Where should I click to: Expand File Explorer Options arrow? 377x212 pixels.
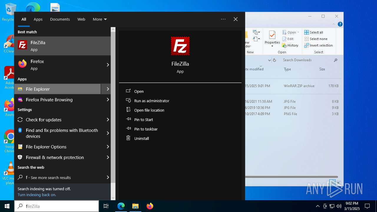point(108,147)
